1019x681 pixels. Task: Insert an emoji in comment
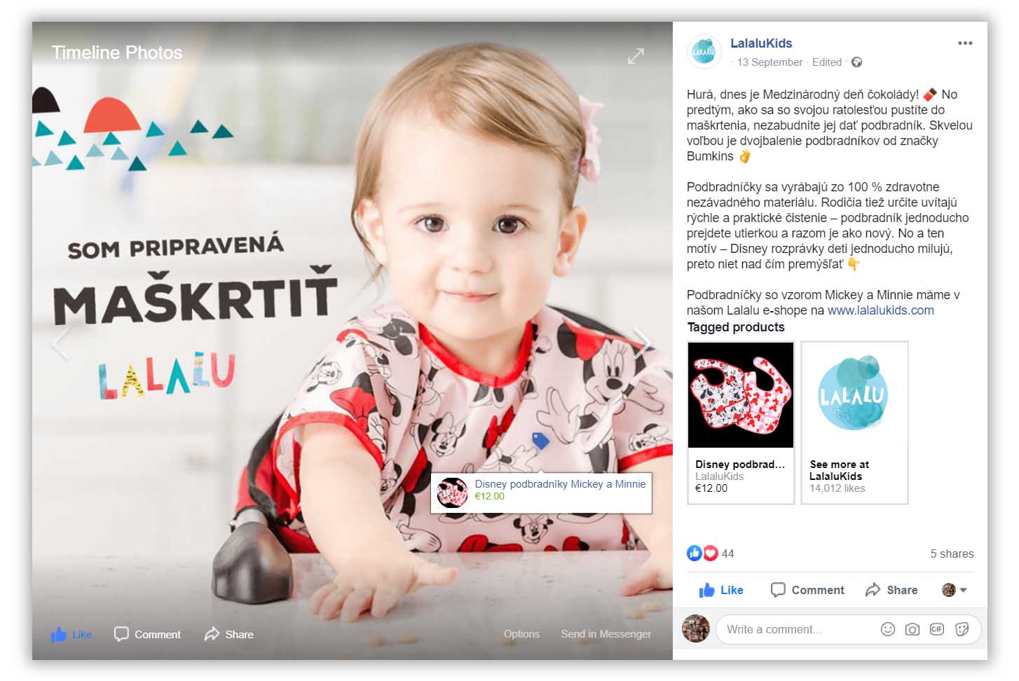(x=888, y=629)
